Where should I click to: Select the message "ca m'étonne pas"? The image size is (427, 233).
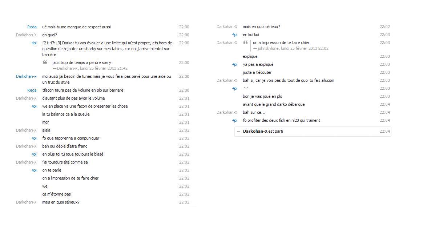click(x=56, y=194)
